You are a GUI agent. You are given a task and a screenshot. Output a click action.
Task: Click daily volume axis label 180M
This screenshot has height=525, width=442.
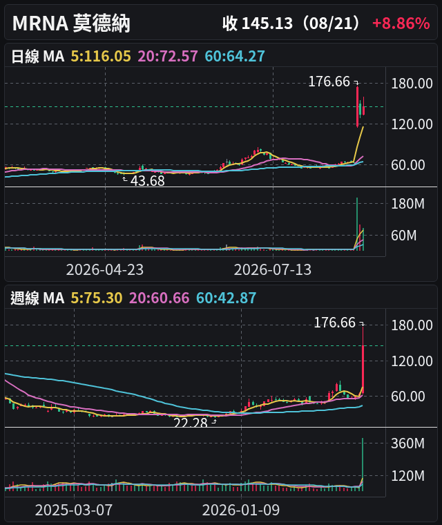408,204
